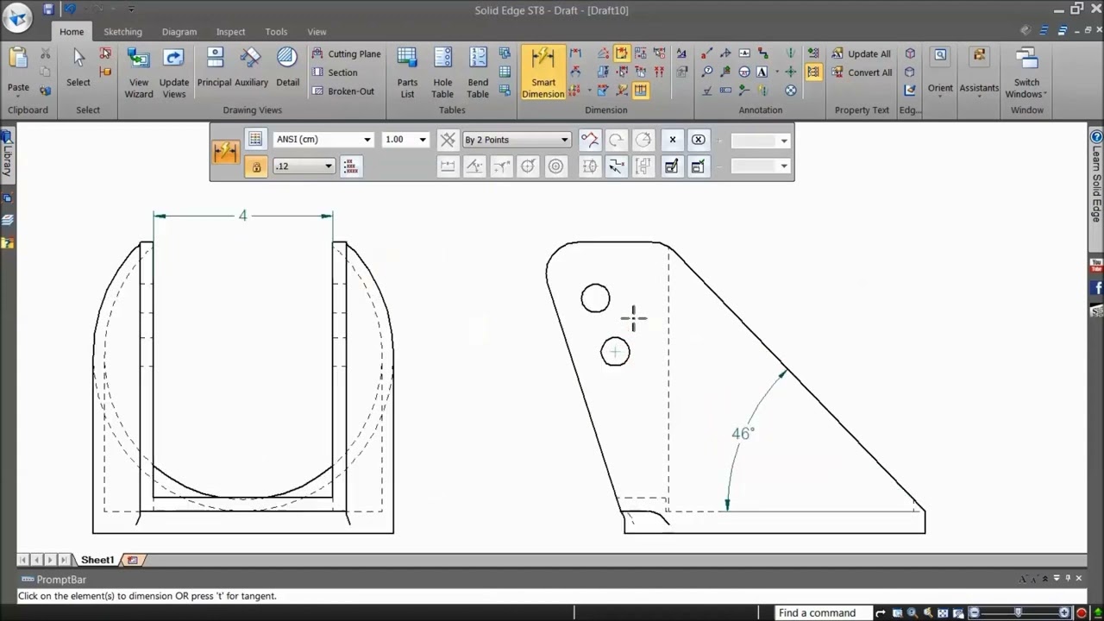1104x621 pixels.
Task: Click Convert All property text
Action: (862, 72)
